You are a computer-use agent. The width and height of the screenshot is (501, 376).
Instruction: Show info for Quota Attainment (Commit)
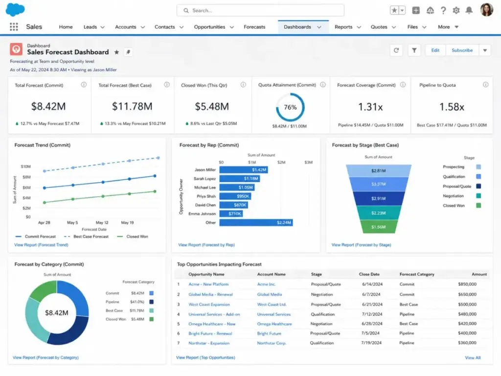[323, 85]
